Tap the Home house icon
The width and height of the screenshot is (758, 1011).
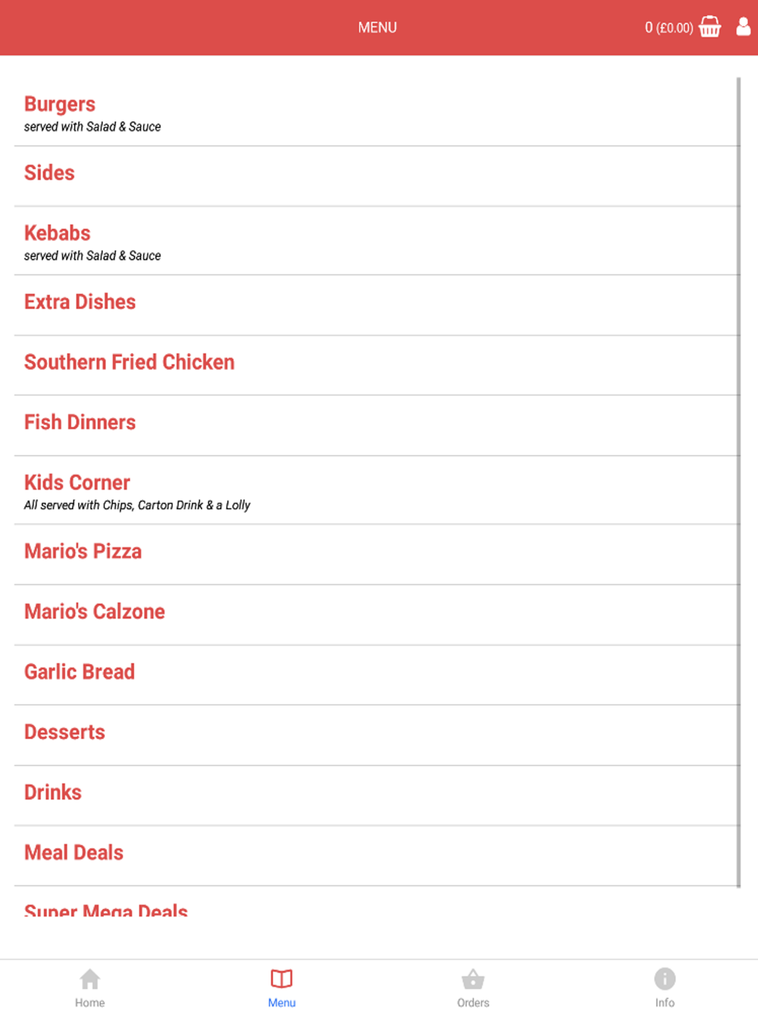tap(89, 979)
